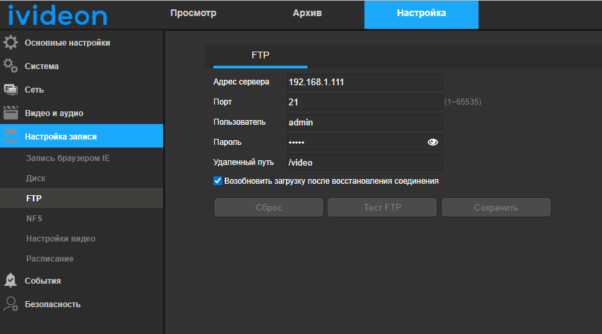Screen dimensions: 602x334
Task: Select Запись браузером IE submenu item
Action: coord(81,158)
